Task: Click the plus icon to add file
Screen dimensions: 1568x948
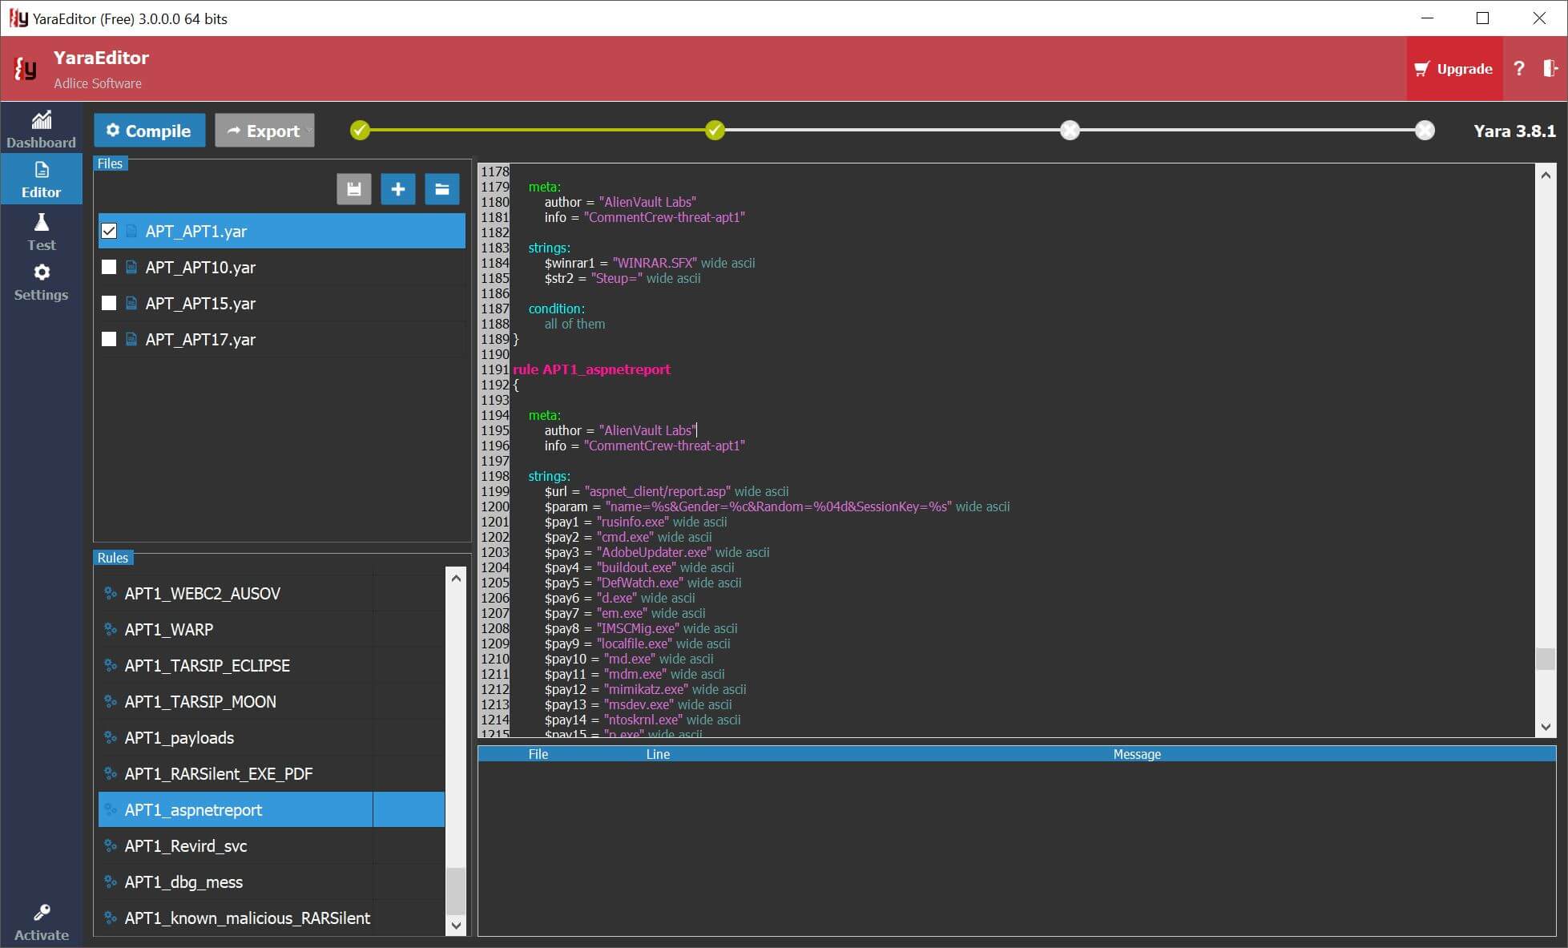Action: (x=397, y=189)
